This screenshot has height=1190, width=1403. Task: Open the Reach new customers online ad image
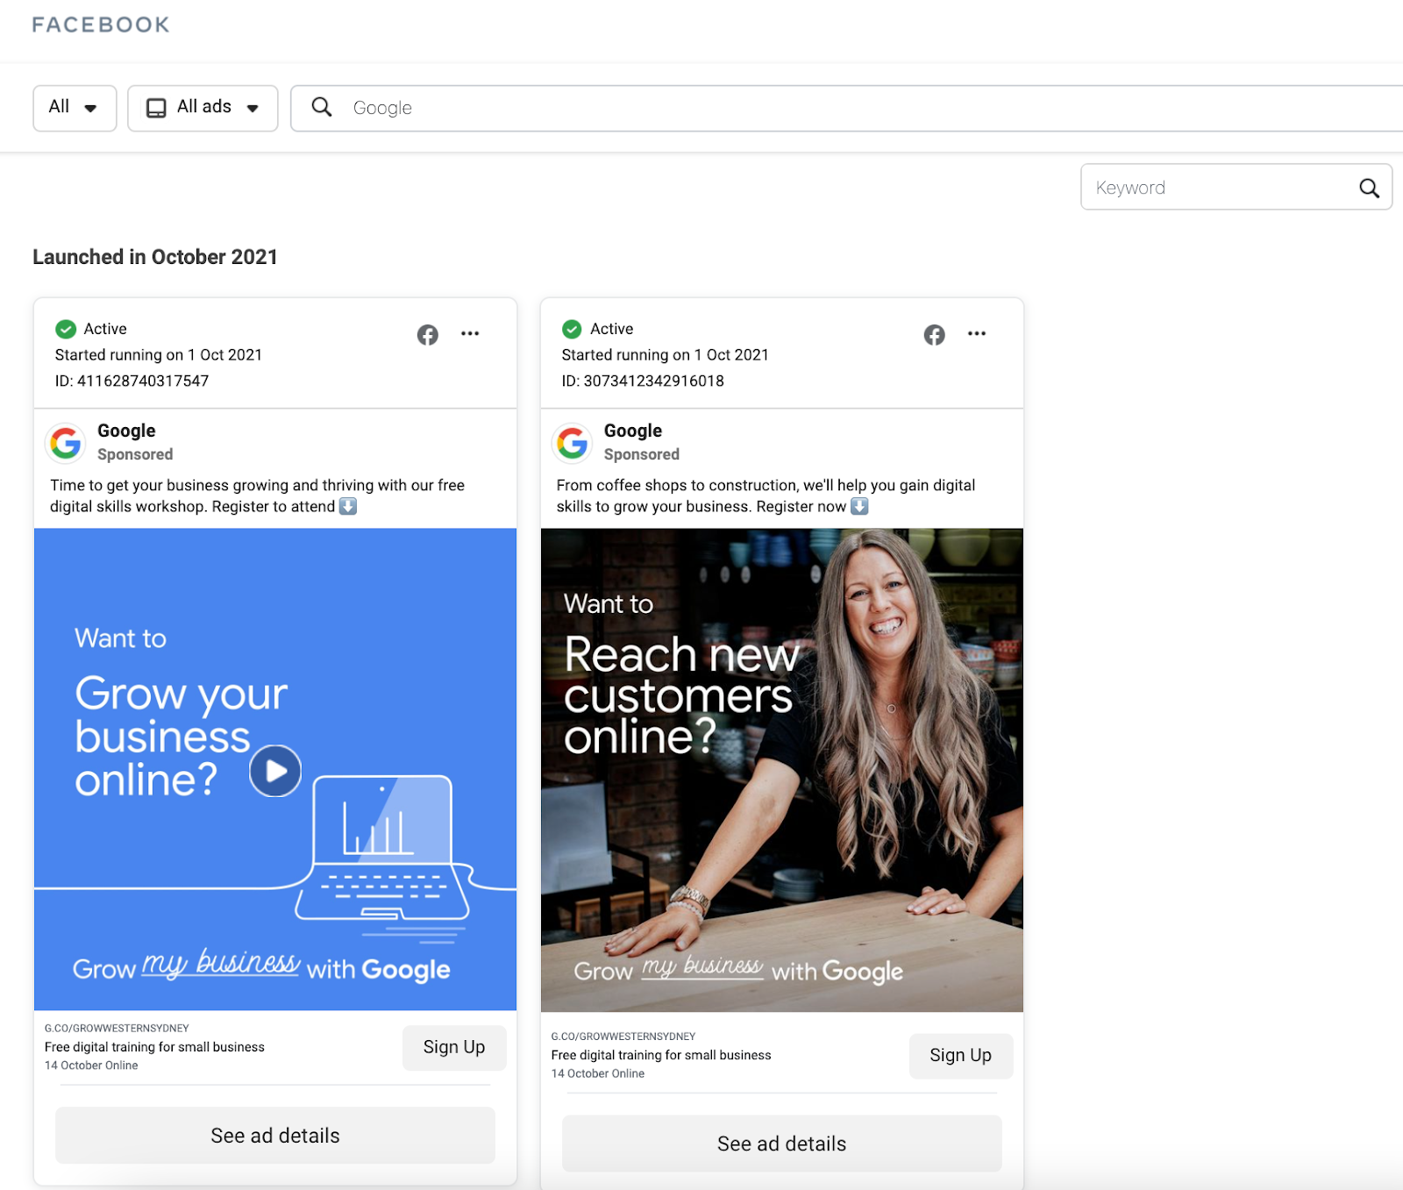click(x=782, y=770)
